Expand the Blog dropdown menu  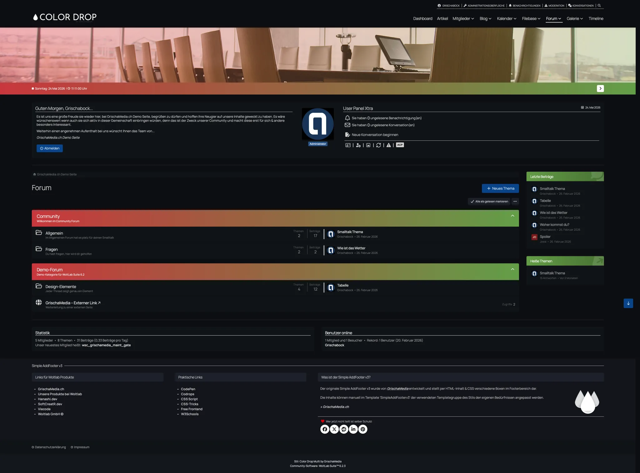(x=485, y=18)
